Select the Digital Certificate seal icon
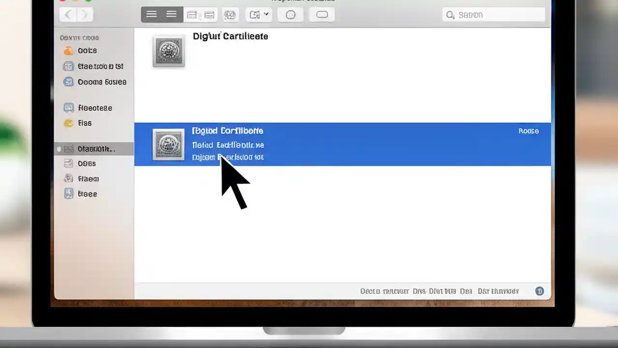Screen dimensions: 618x348 coord(168,51)
